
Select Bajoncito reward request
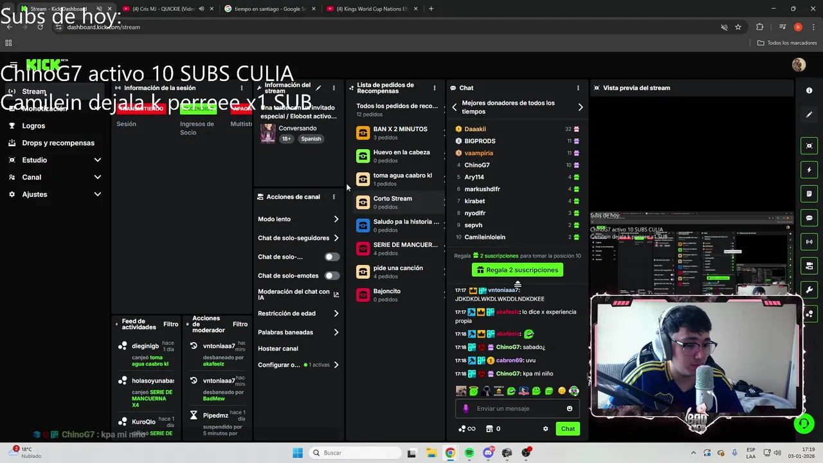point(400,295)
